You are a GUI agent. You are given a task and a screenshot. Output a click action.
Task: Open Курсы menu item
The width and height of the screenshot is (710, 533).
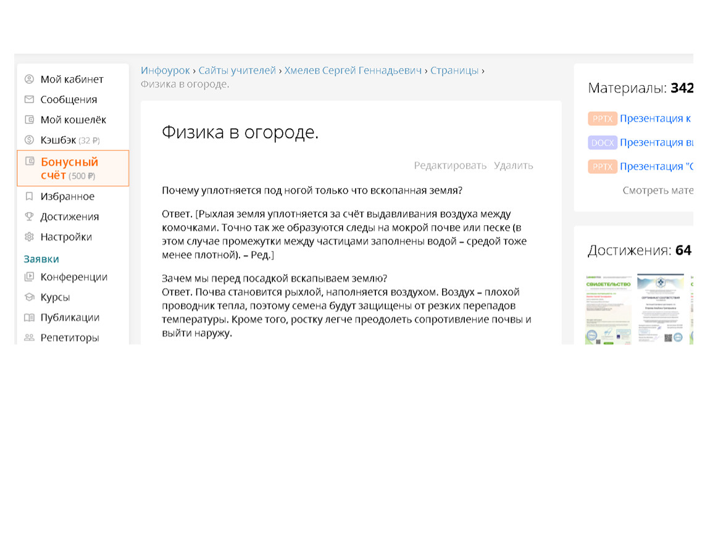click(55, 297)
